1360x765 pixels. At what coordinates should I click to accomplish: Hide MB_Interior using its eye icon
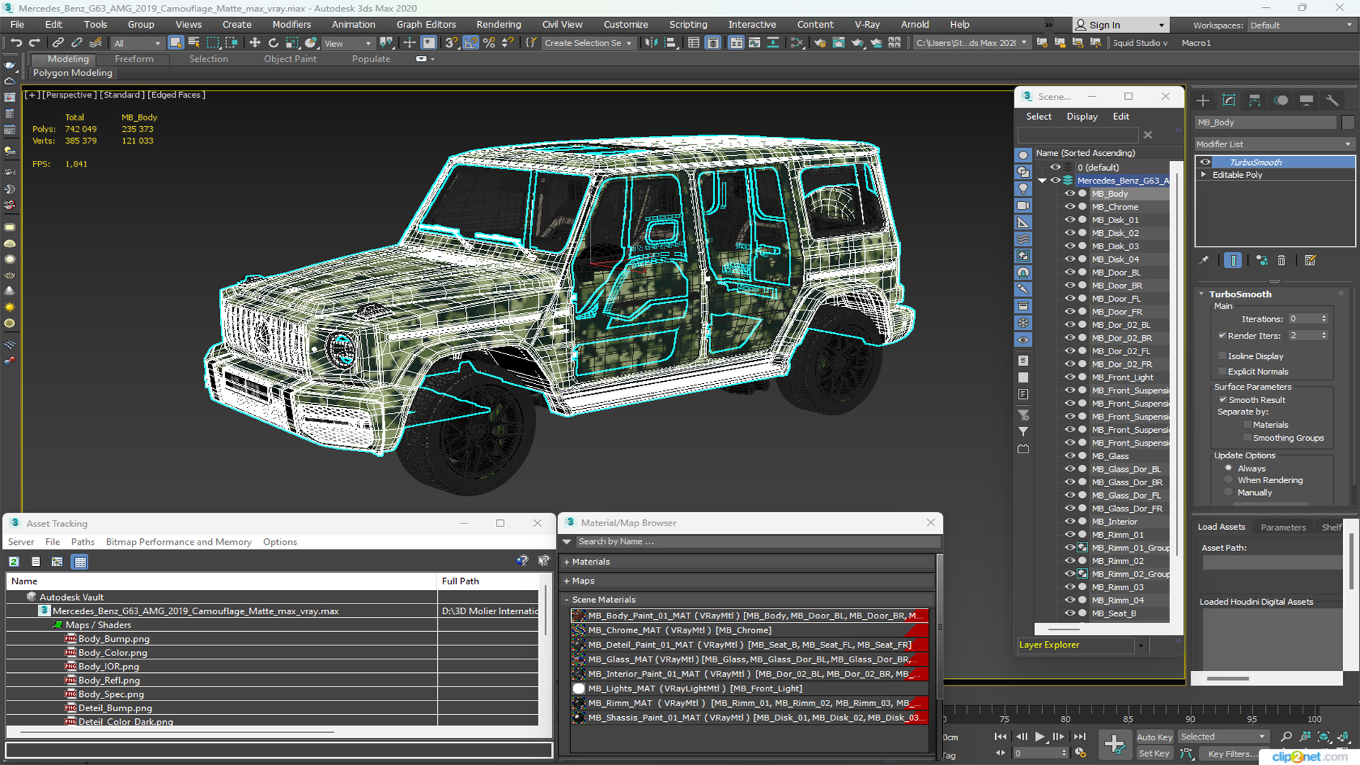1070,521
